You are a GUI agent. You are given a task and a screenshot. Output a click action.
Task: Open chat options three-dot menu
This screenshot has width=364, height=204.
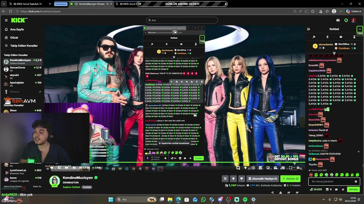(x=360, y=29)
